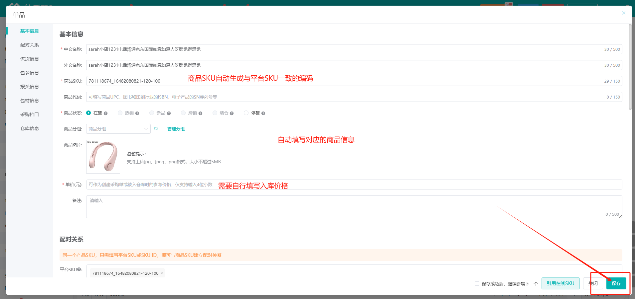Select the 热销 product status

tap(120, 113)
